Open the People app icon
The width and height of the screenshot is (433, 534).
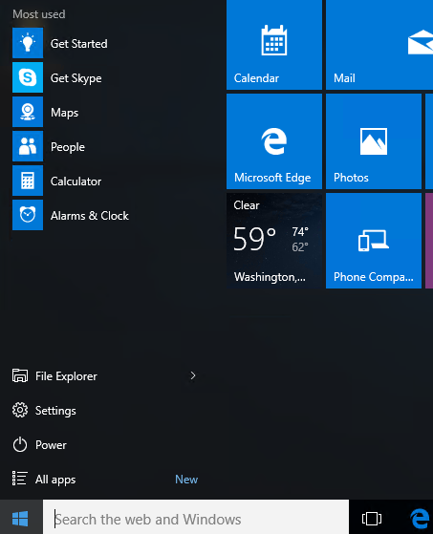pyautogui.click(x=28, y=146)
